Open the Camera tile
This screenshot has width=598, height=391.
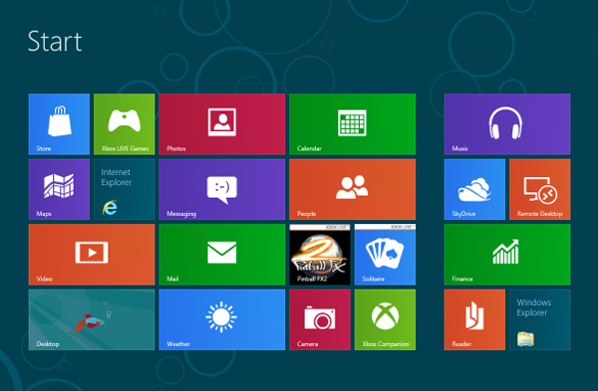click(x=320, y=319)
